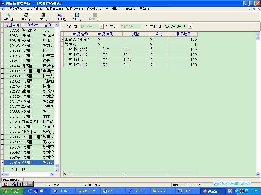Open the 库存管理 menu

click(x=35, y=9)
